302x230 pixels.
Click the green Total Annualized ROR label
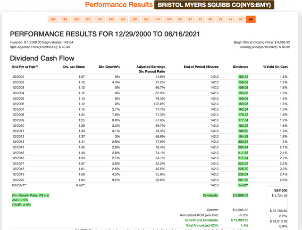(202, 225)
